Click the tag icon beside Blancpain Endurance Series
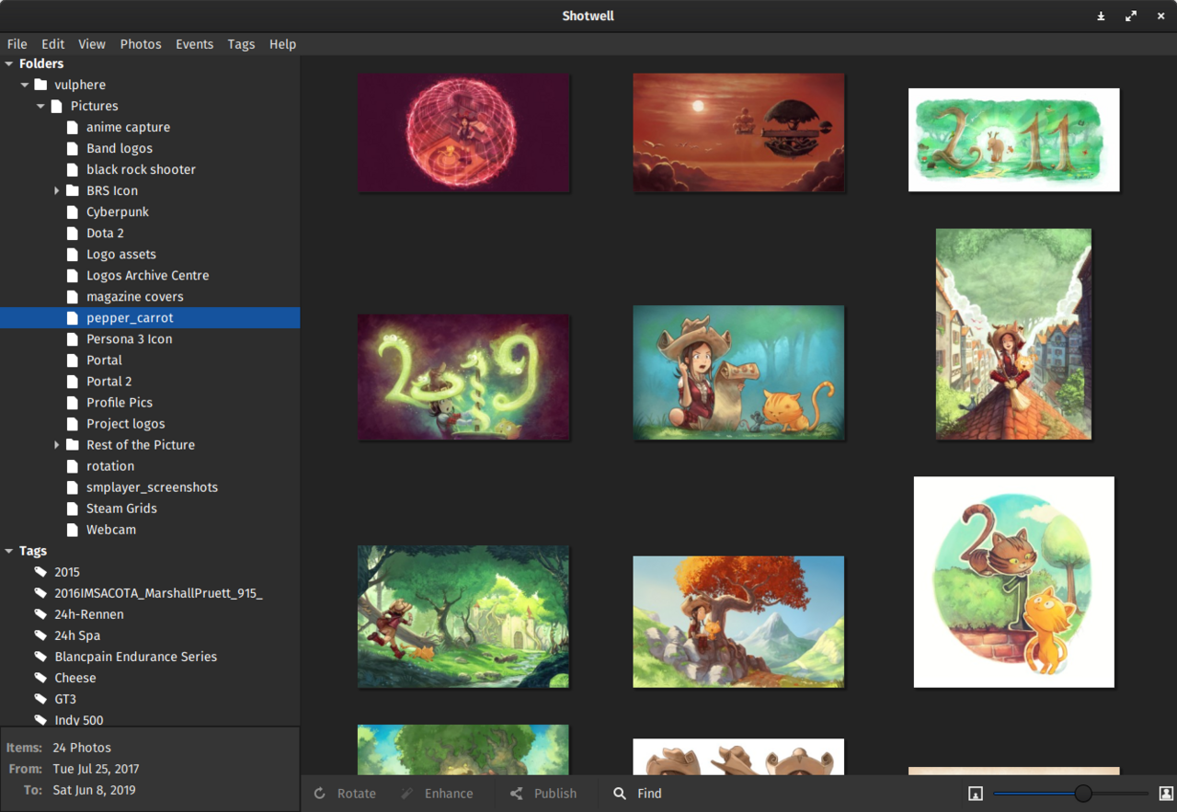The height and width of the screenshot is (812, 1177). 40,657
